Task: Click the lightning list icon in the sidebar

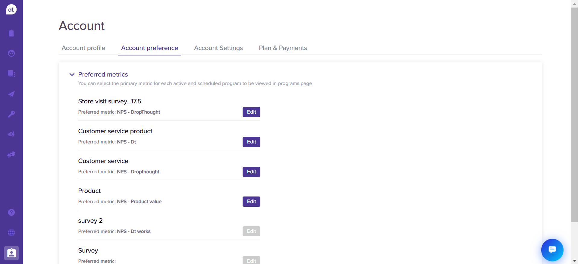Action: pos(11,134)
